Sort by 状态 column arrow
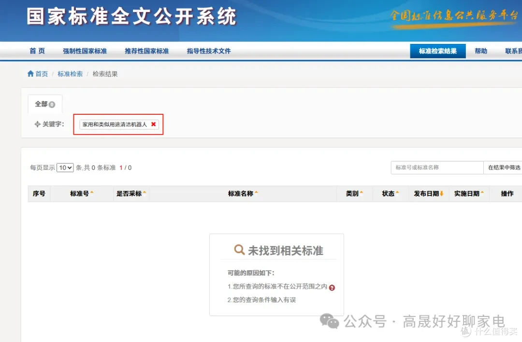 [x=397, y=193]
